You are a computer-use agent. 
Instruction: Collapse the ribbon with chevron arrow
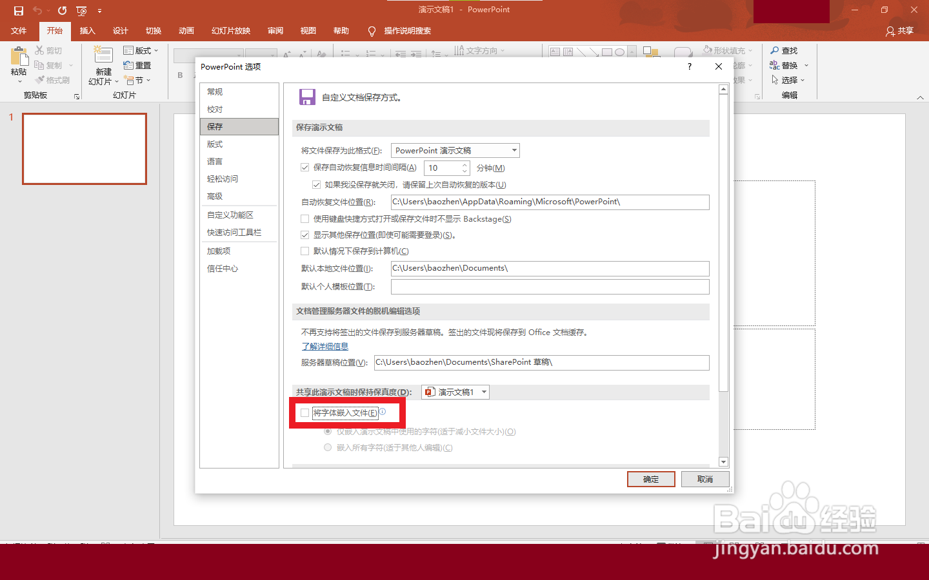pos(920,97)
